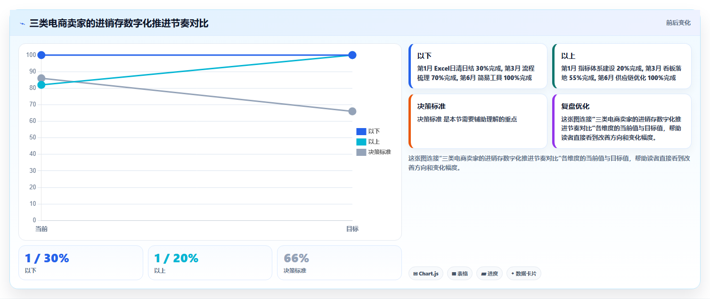Toggle the gray 决策标准 legend swatch
Viewport: 710px width, 299px height.
(361, 152)
